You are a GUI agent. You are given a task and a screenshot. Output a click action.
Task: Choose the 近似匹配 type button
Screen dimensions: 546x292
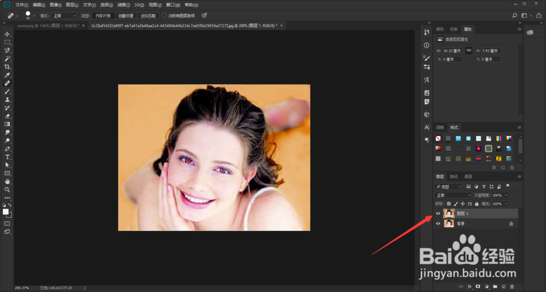(149, 16)
